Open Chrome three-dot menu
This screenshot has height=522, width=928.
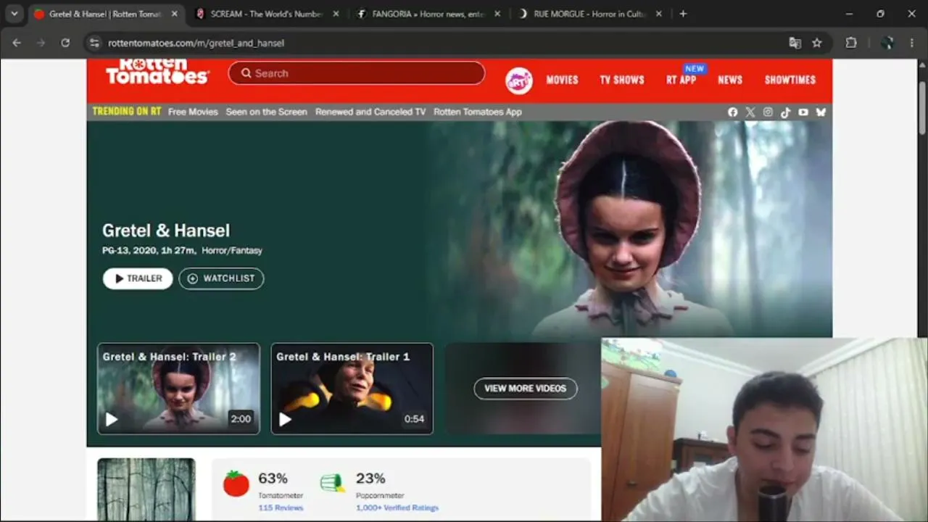click(912, 43)
